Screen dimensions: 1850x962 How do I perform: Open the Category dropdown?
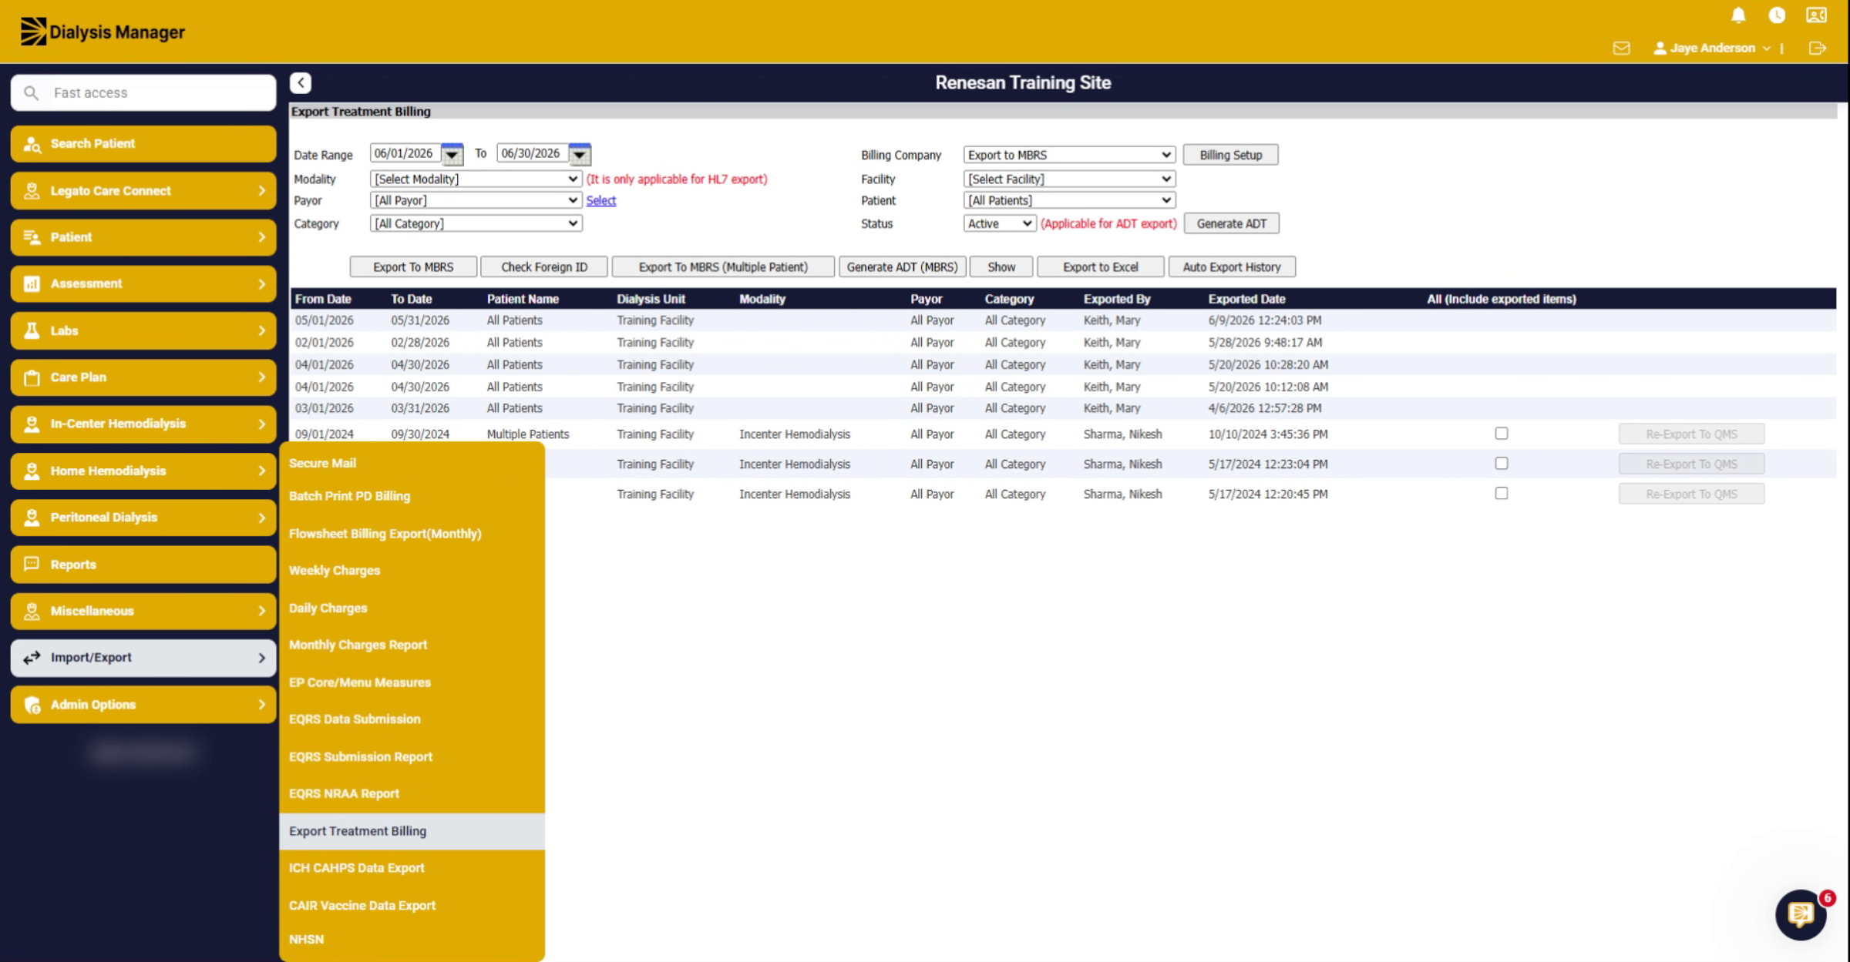point(476,223)
